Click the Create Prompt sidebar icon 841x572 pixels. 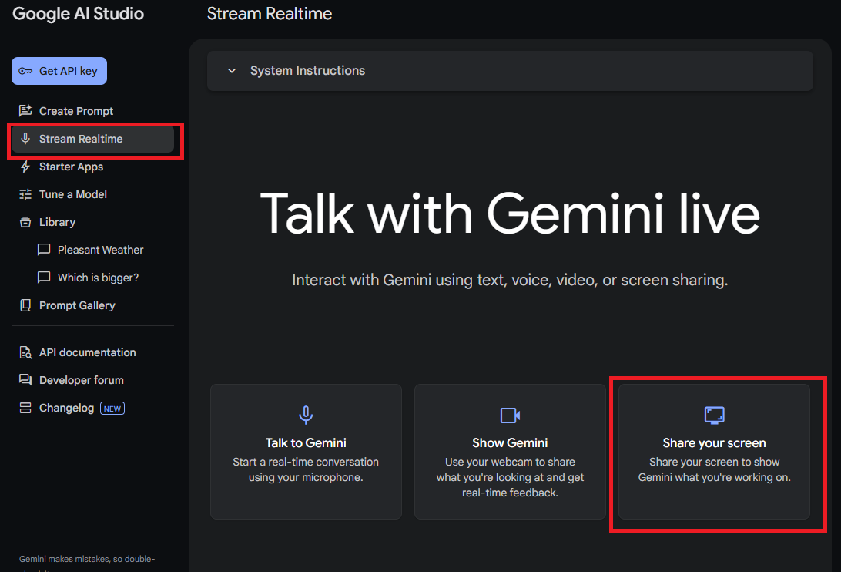25,111
